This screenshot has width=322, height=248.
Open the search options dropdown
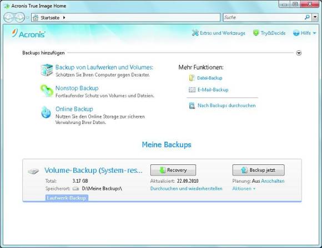coord(315,17)
